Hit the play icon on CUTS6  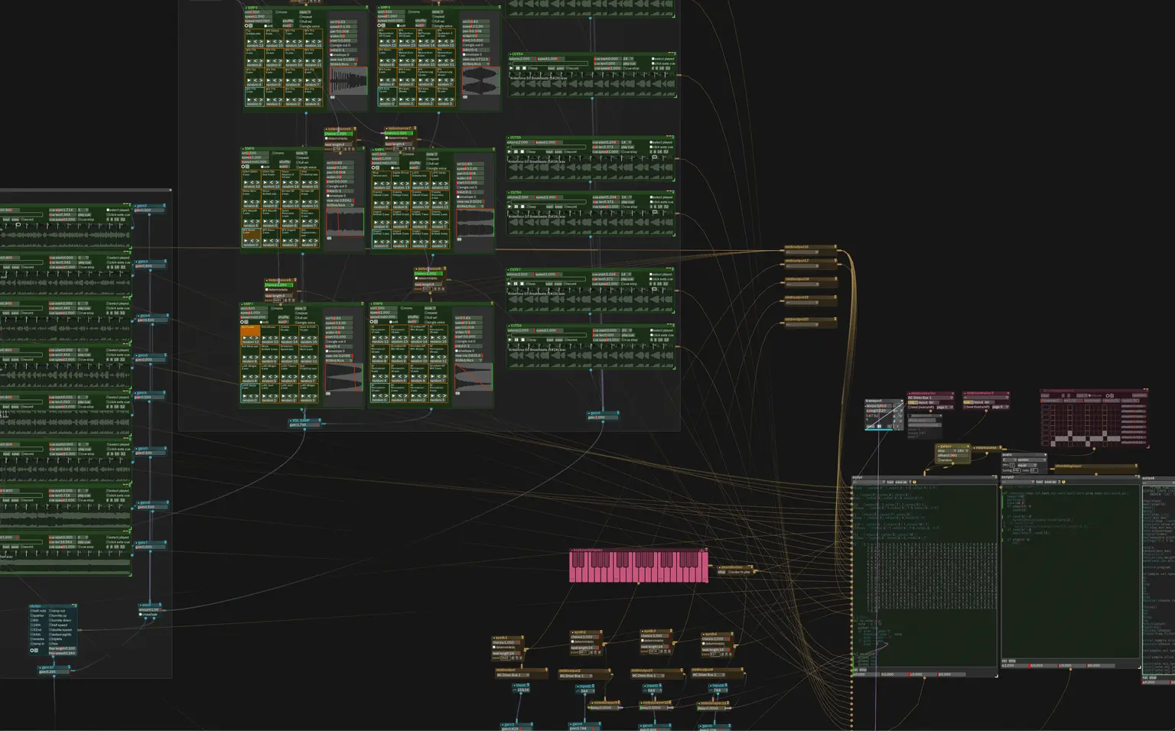click(x=511, y=206)
